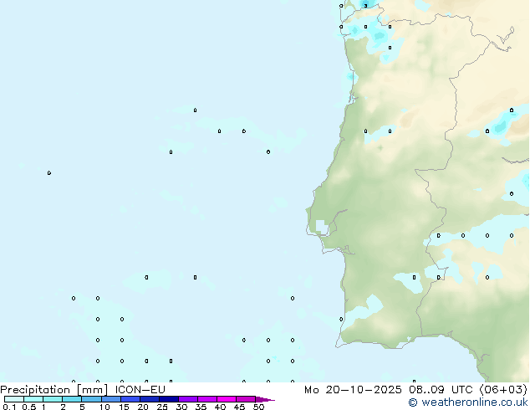Image resolution: width=530 pixels, height=410 pixels.
Task: Click the 1–2 mm legend color box
Action: click(x=53, y=399)
